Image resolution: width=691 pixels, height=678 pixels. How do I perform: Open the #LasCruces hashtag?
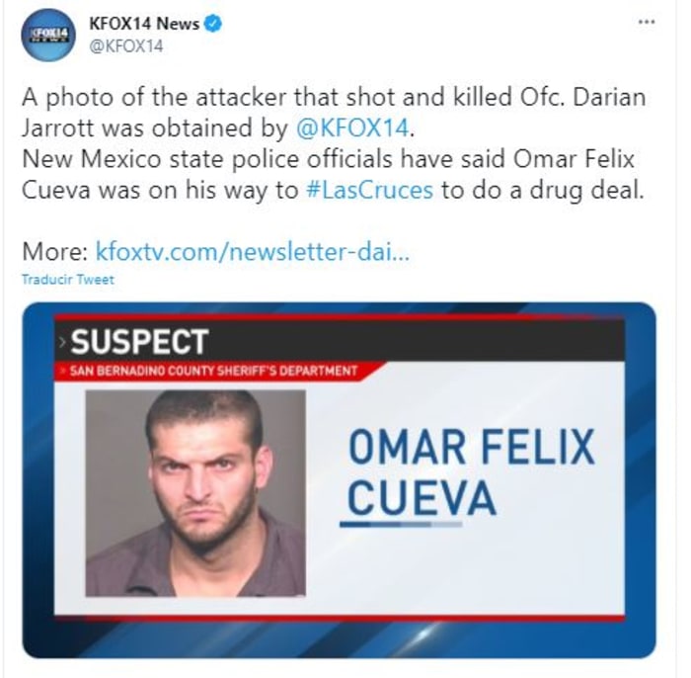point(370,190)
